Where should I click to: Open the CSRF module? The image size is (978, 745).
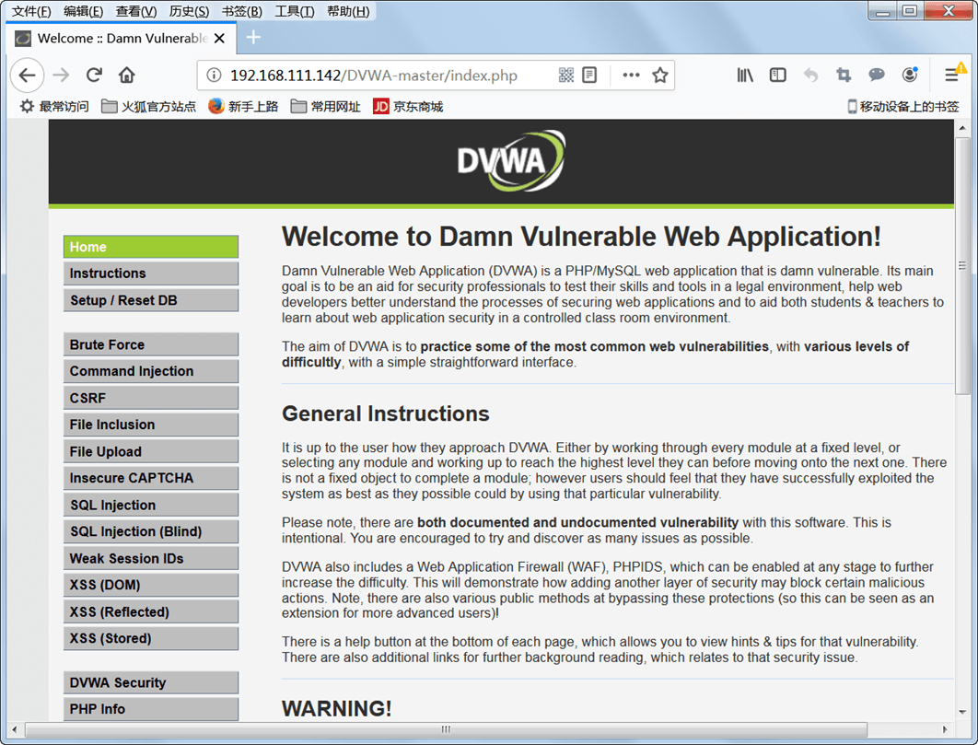(151, 398)
